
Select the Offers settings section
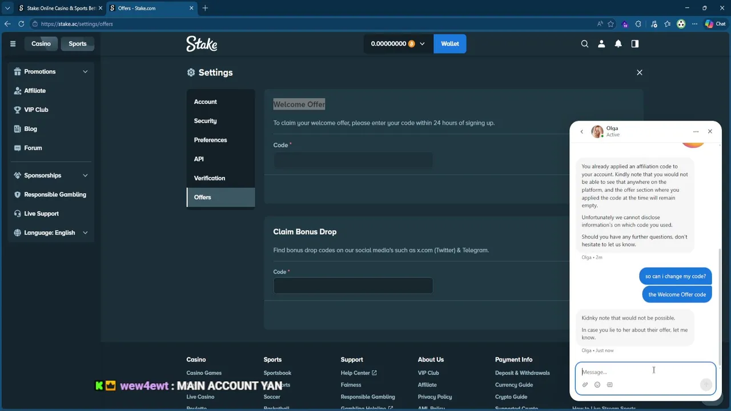[220, 198]
